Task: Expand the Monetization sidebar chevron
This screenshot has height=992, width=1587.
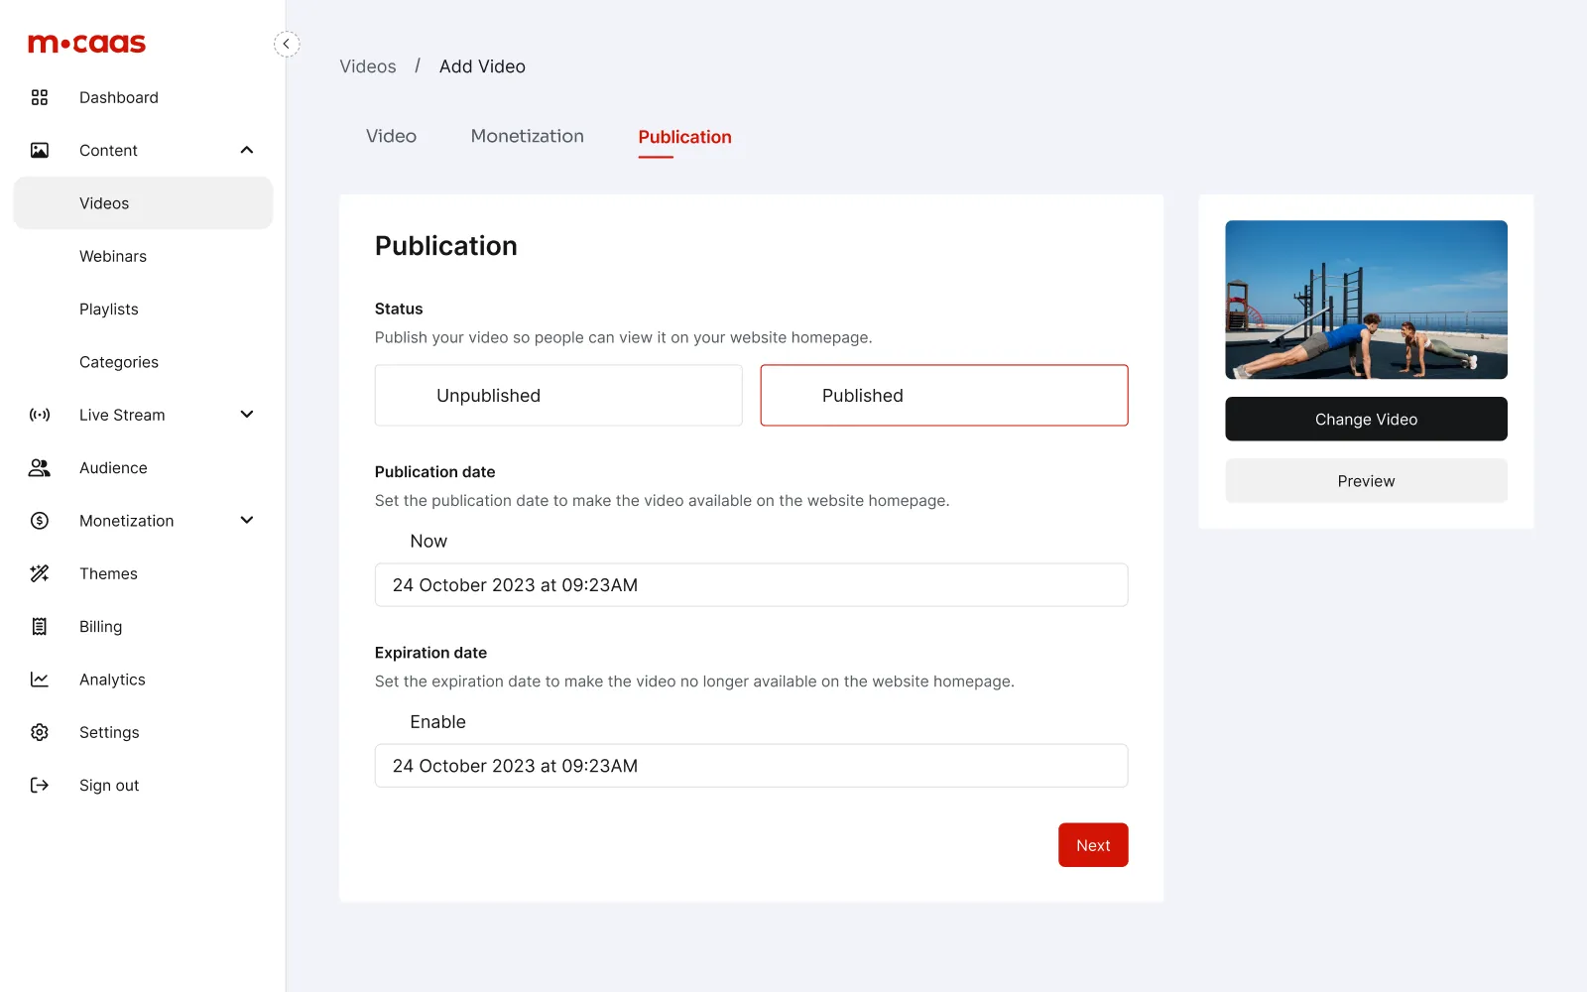Action: coord(246,520)
